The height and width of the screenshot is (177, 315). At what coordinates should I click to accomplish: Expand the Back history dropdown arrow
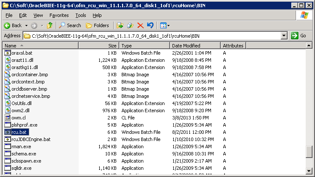pyautogui.click(x=26, y=25)
